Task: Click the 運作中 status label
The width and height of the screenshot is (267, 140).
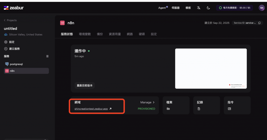Action: 80,51
